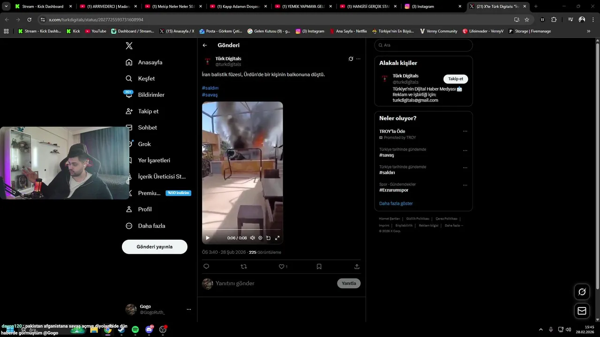Bookmark this page with star icon
Image resolution: width=600 pixels, height=337 pixels.
pyautogui.click(x=527, y=20)
